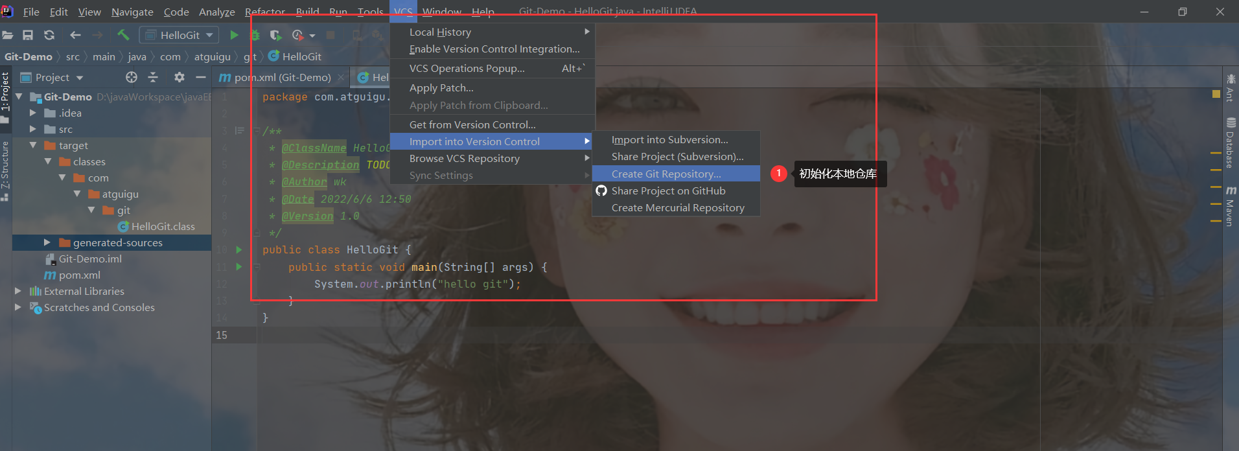1239x451 pixels.
Task: Click the Synchronize refresh icon
Action: coord(49,35)
